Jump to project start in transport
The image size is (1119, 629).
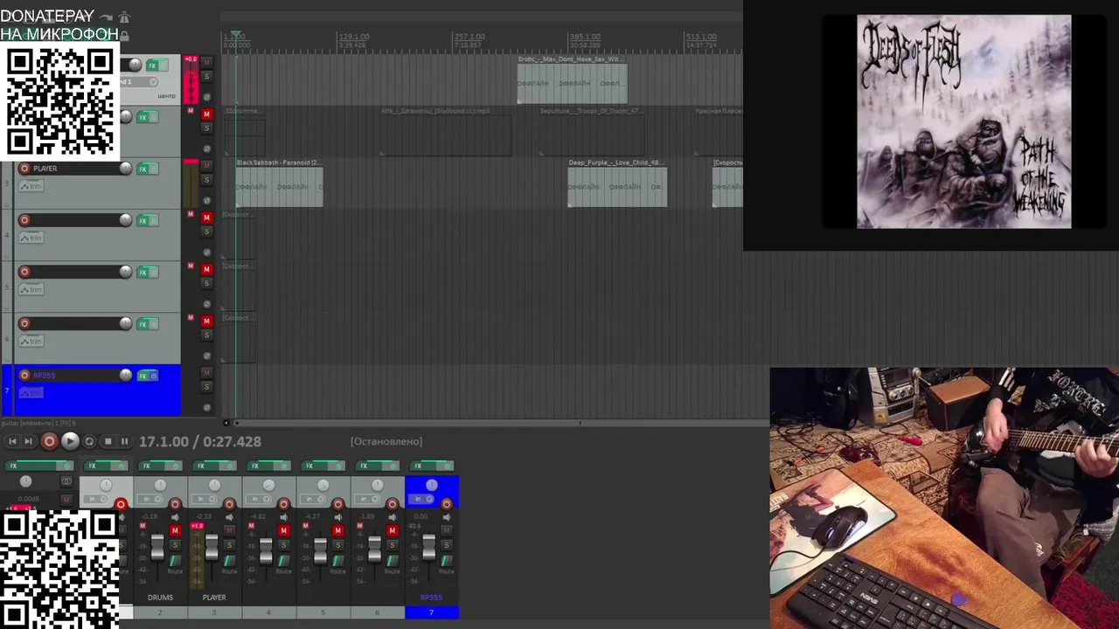point(12,441)
